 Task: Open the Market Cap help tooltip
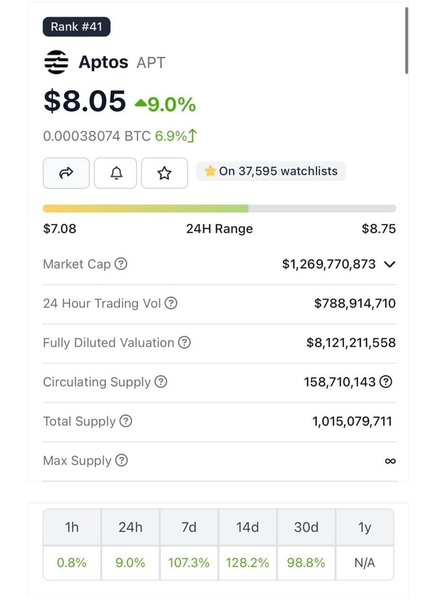122,265
